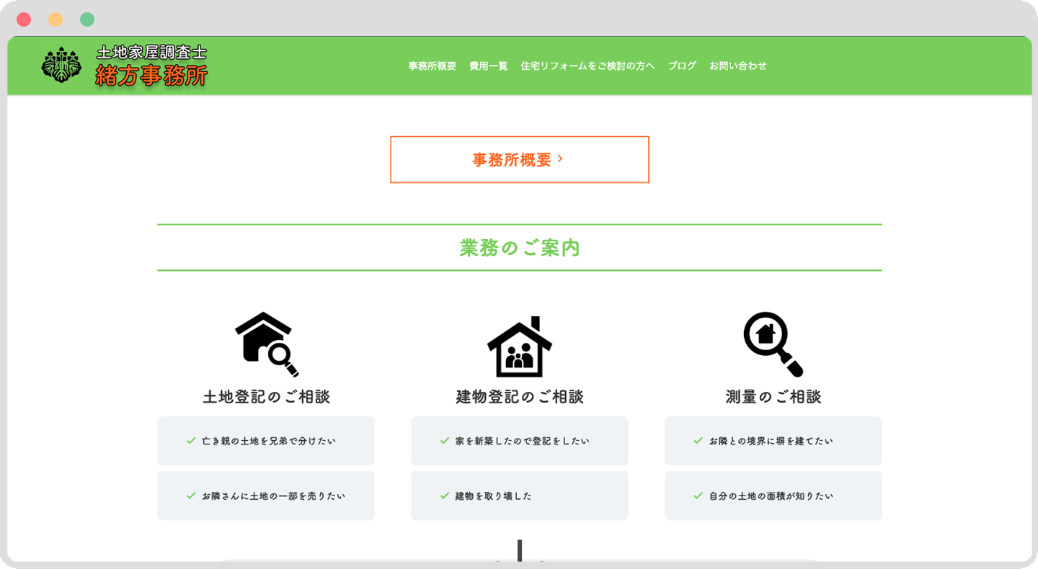The height and width of the screenshot is (569, 1038).
Task: Go to ブログ from the header
Action: click(681, 66)
